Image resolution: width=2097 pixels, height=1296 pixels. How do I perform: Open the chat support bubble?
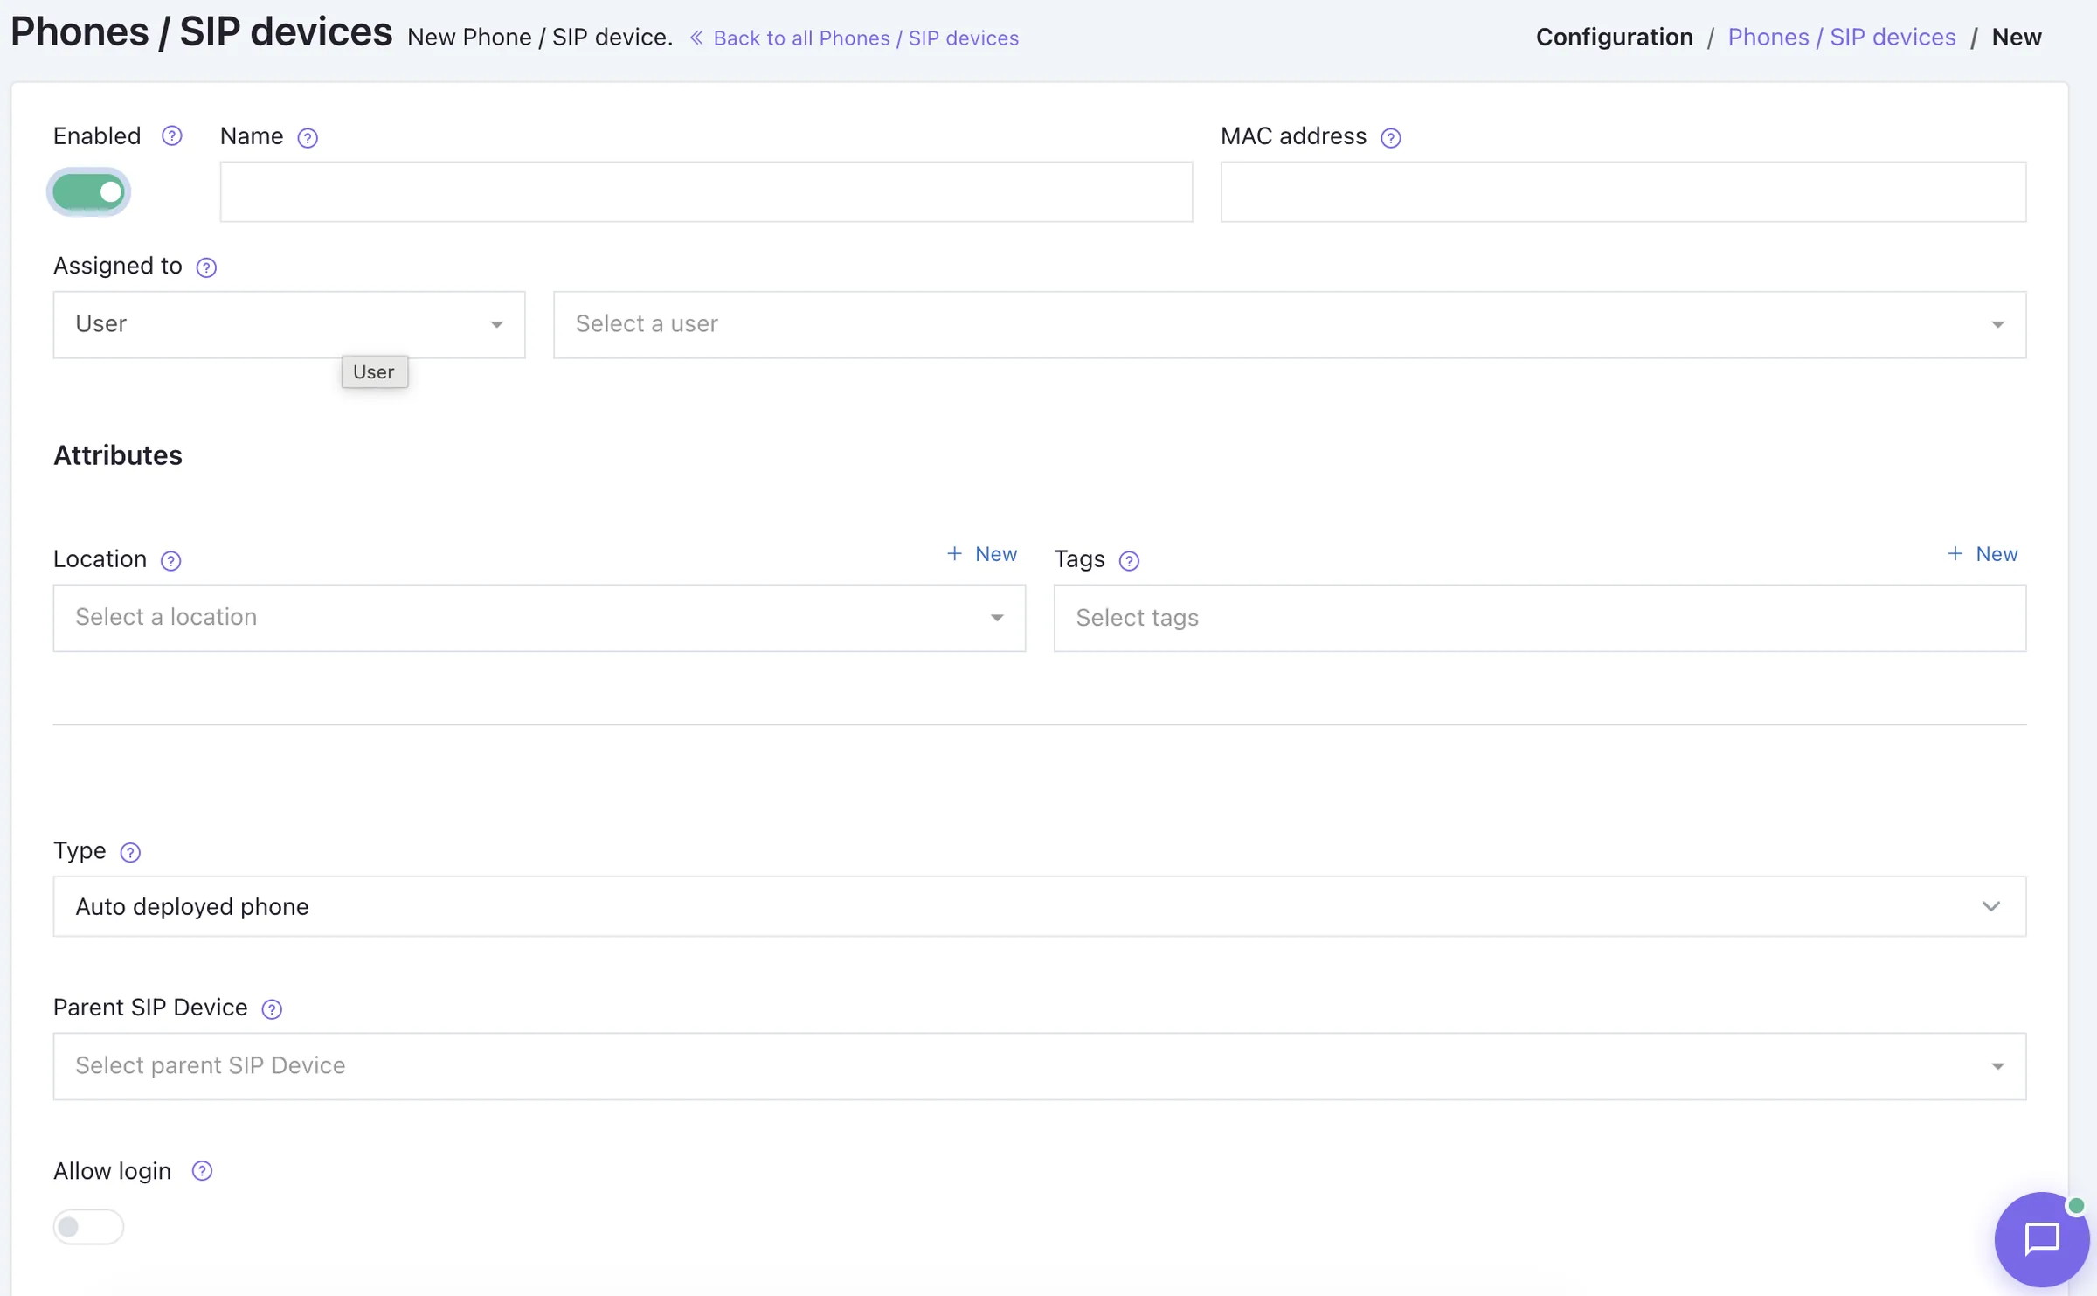pos(2042,1238)
